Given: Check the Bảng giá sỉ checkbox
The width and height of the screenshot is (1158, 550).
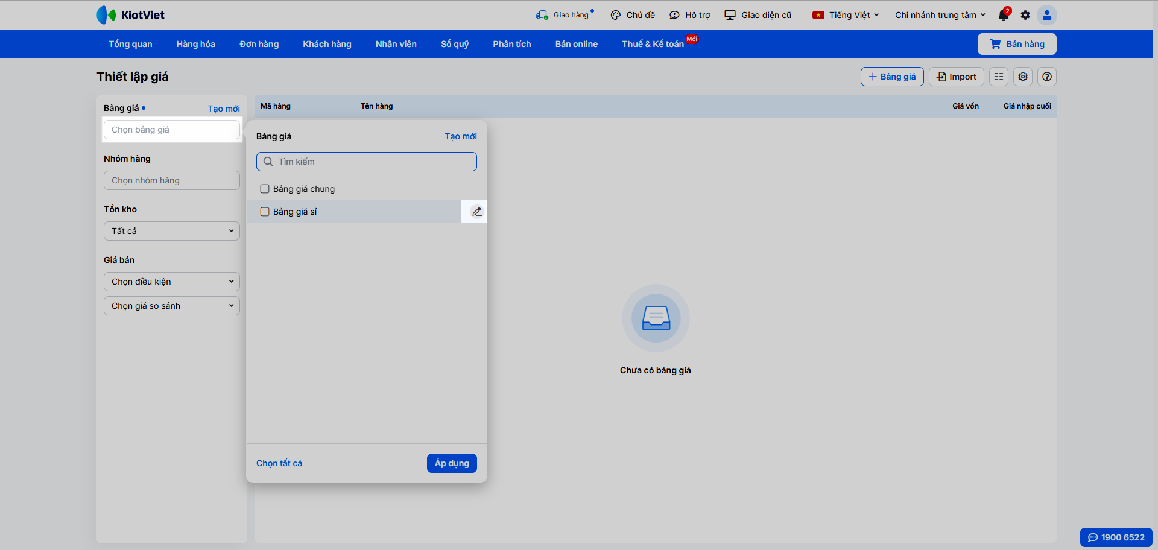Looking at the screenshot, I should (x=265, y=212).
